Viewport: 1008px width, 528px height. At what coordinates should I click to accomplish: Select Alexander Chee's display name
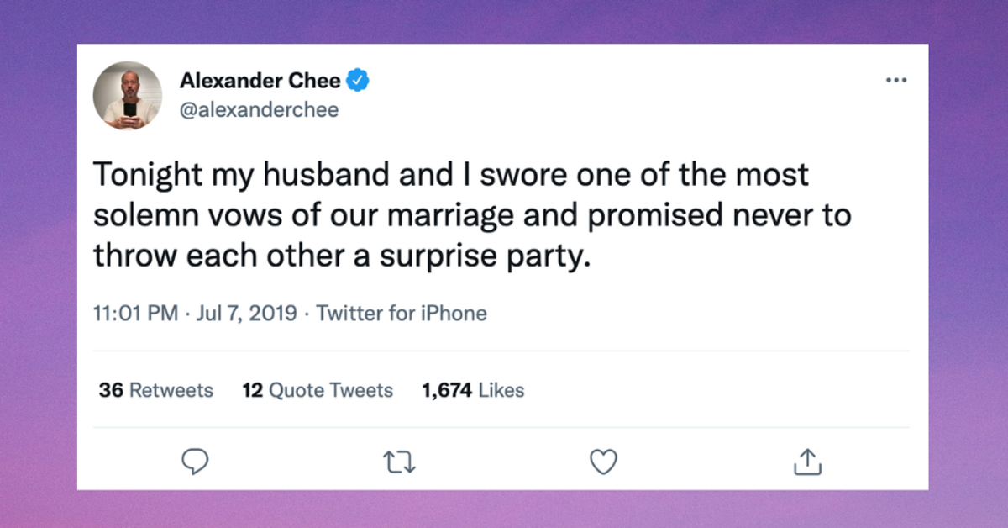pyautogui.click(x=260, y=80)
